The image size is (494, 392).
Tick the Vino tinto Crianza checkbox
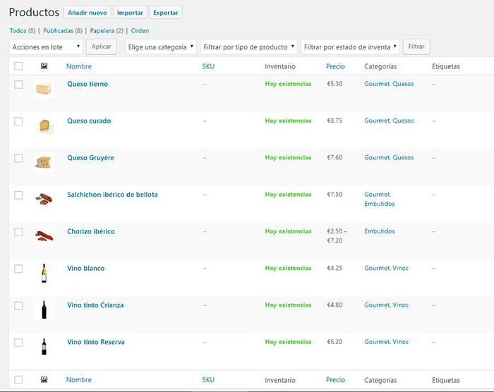(x=18, y=305)
